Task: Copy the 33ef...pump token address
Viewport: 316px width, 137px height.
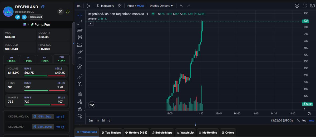Action: 43,127
